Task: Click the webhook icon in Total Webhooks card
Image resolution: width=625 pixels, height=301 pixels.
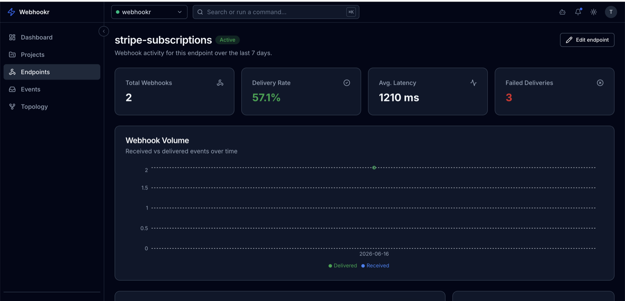Action: click(220, 83)
